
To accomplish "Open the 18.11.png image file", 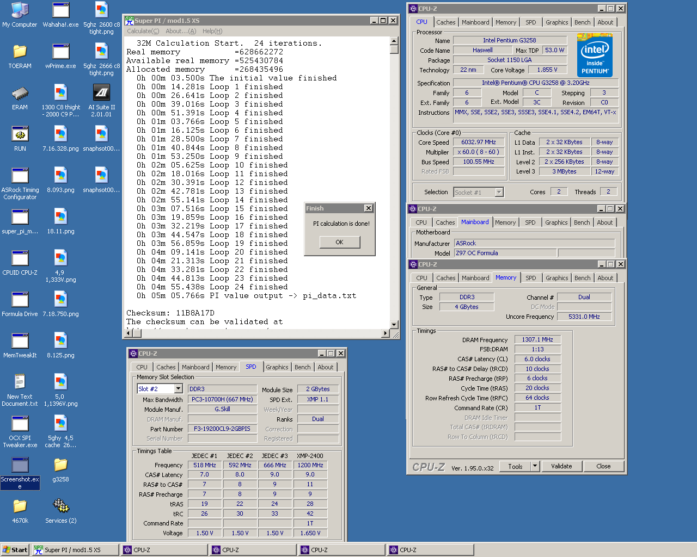I will coord(60,221).
